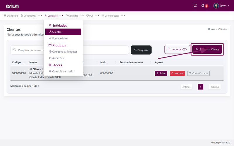The height and width of the screenshot is (146, 234).
Task: Open notifications bell icon
Action: 202,6
